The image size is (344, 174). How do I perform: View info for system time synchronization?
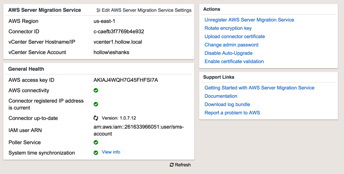click(x=111, y=152)
